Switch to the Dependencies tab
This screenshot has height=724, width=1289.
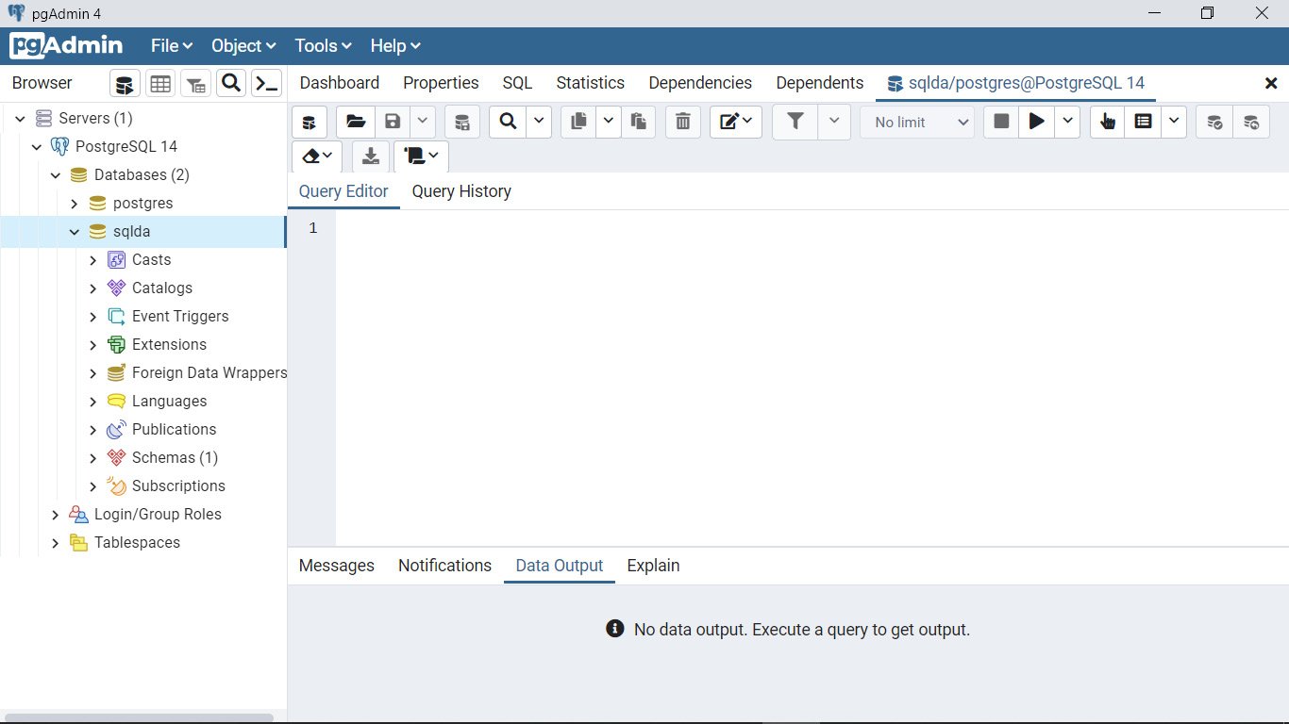coord(700,83)
